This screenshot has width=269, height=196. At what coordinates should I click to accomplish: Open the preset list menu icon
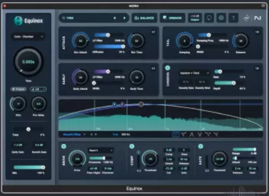(x=63, y=18)
